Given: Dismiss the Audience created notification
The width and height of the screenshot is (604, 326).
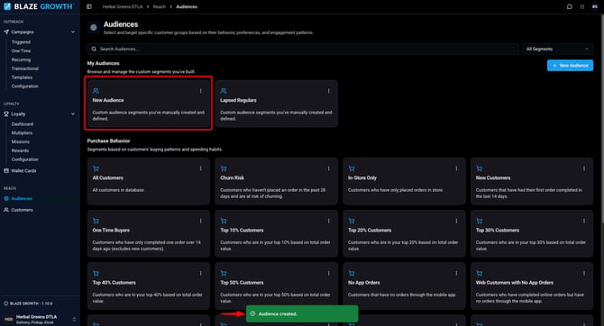Looking at the screenshot, I should [302, 313].
